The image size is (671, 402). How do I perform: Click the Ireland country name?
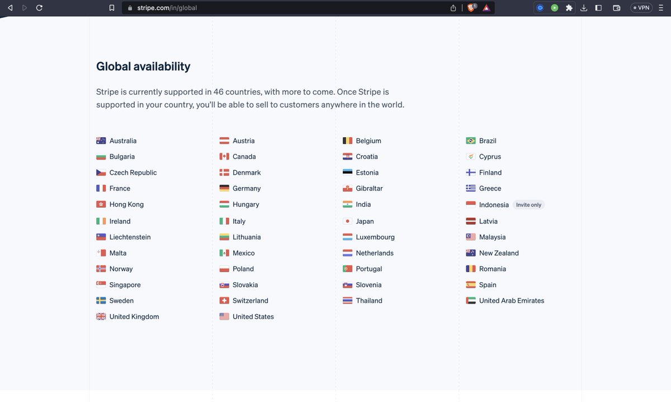120,221
